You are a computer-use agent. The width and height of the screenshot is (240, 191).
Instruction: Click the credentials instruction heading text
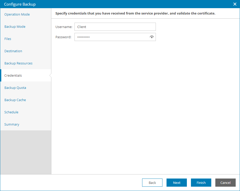pos(135,13)
